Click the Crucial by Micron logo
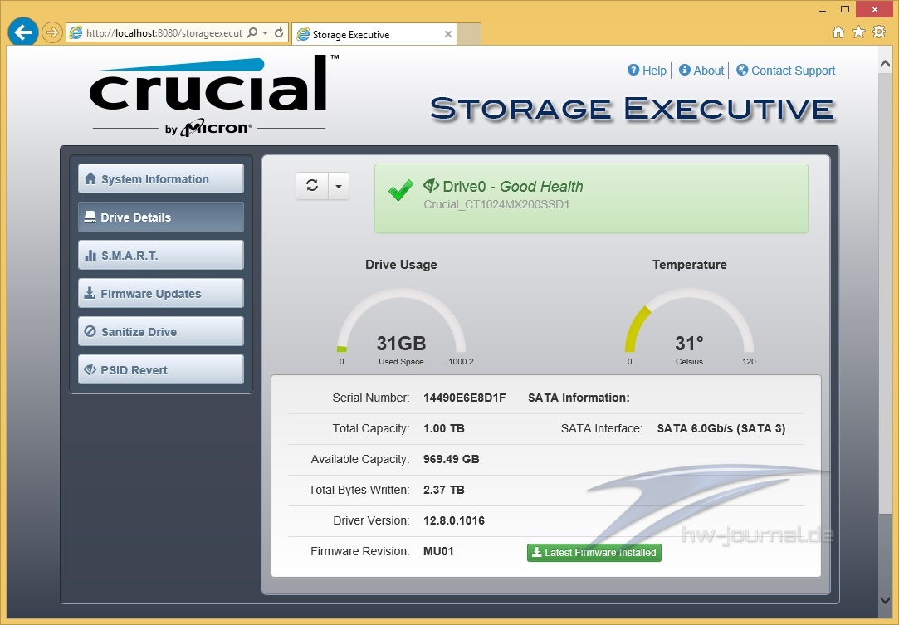 point(214,95)
